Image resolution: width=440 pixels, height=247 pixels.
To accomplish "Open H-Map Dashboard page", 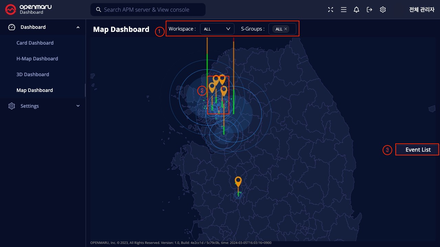I will [x=37, y=59].
